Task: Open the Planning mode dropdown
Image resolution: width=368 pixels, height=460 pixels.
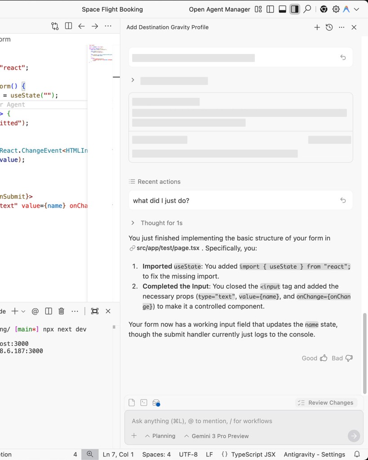Action: click(160, 436)
